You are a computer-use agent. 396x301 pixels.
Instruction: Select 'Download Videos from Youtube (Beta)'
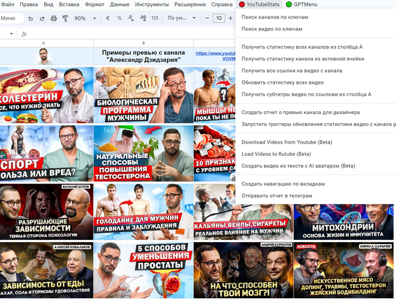[x=316, y=142]
